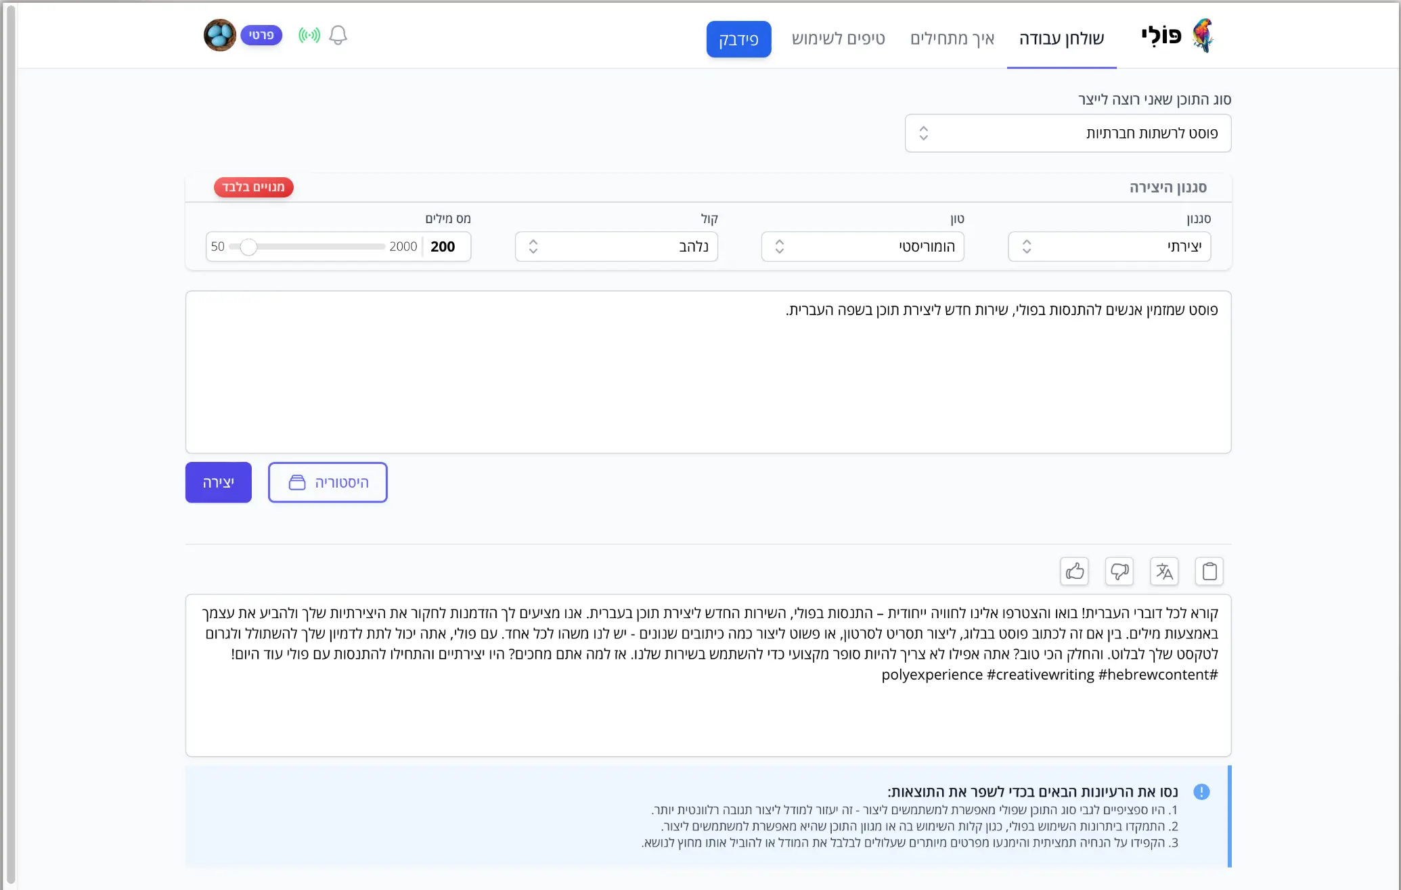Click the prompt text area

click(708, 372)
